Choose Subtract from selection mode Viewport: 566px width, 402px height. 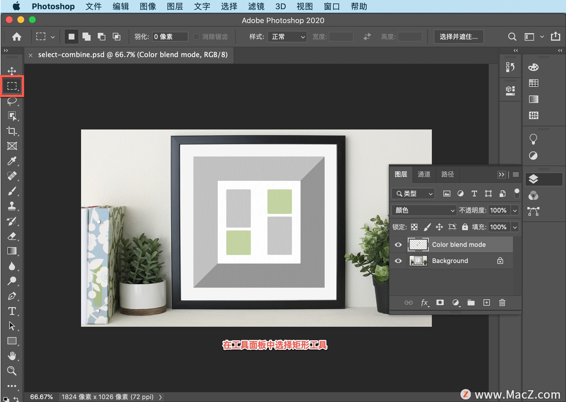[x=101, y=37]
